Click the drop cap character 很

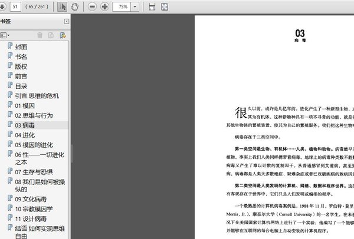[241, 112]
